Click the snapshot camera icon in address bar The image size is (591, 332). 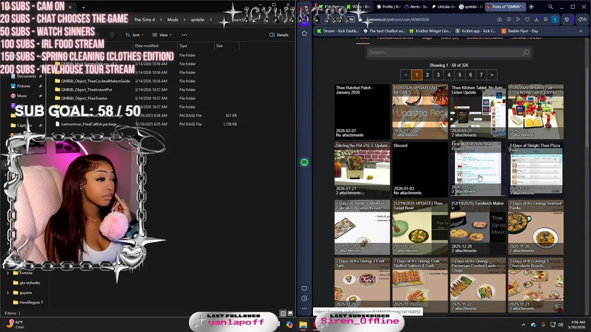coord(500,19)
